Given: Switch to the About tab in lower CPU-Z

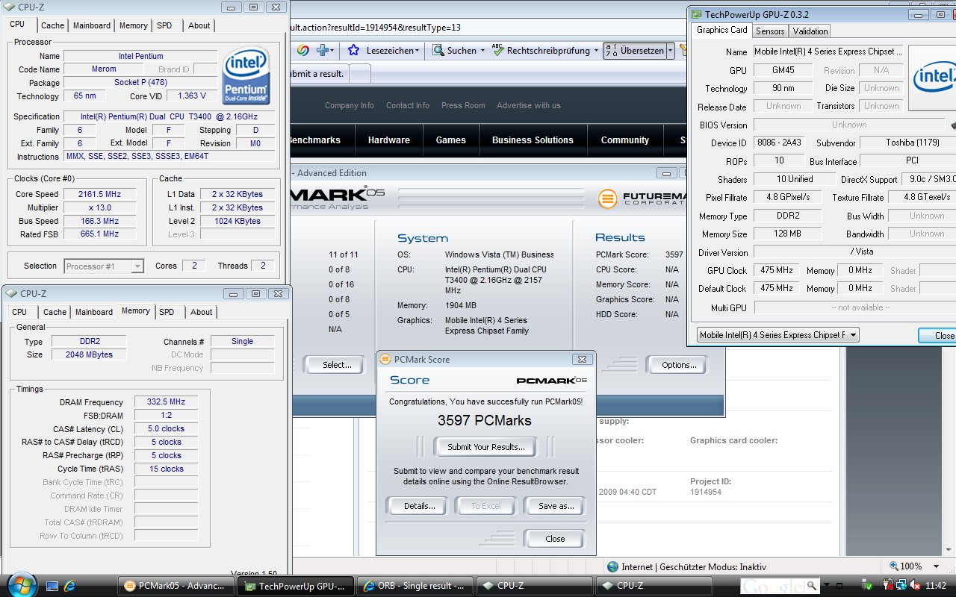Looking at the screenshot, I should click(x=201, y=312).
